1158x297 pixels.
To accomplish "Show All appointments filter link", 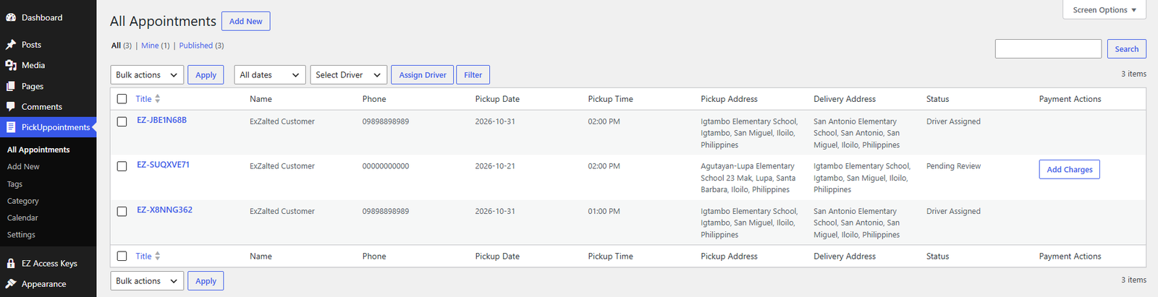I will pos(116,46).
